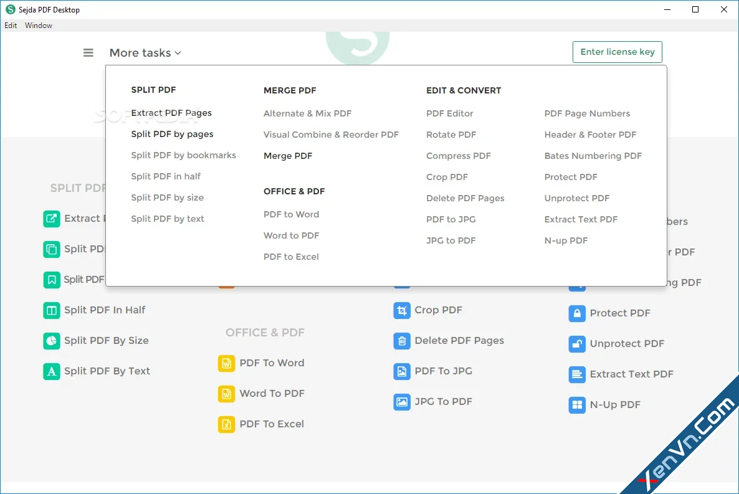Click the Split by bookmarks icon
This screenshot has height=494, width=739.
pyautogui.click(x=51, y=280)
